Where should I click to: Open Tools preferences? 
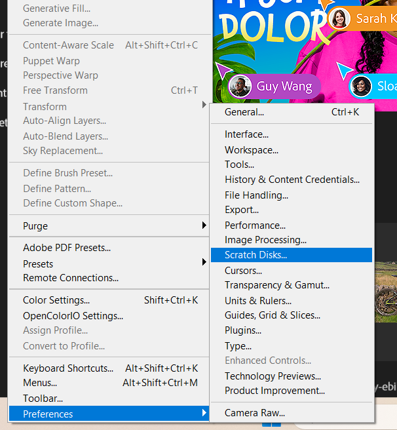click(x=291, y=165)
